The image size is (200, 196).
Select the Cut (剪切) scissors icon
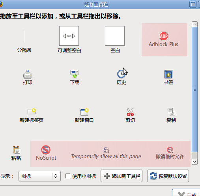(x=130, y=112)
